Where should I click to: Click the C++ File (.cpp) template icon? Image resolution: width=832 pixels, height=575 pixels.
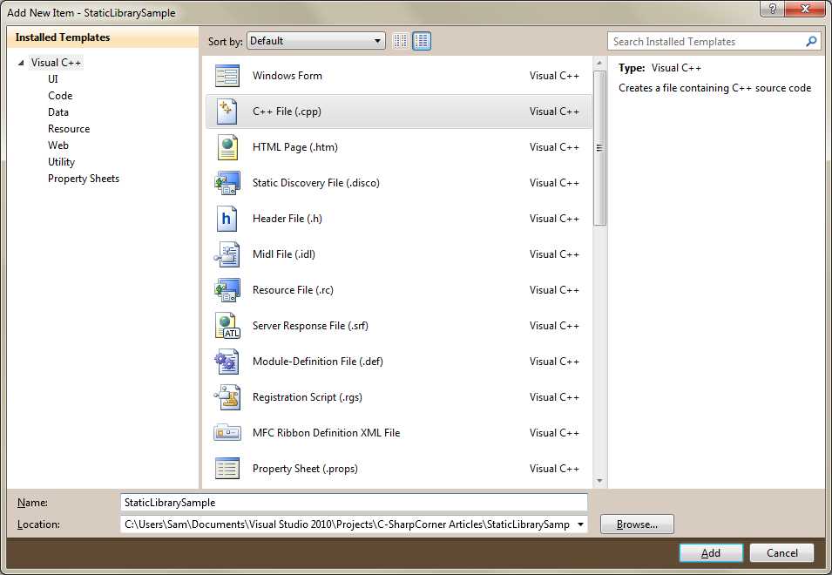227,112
